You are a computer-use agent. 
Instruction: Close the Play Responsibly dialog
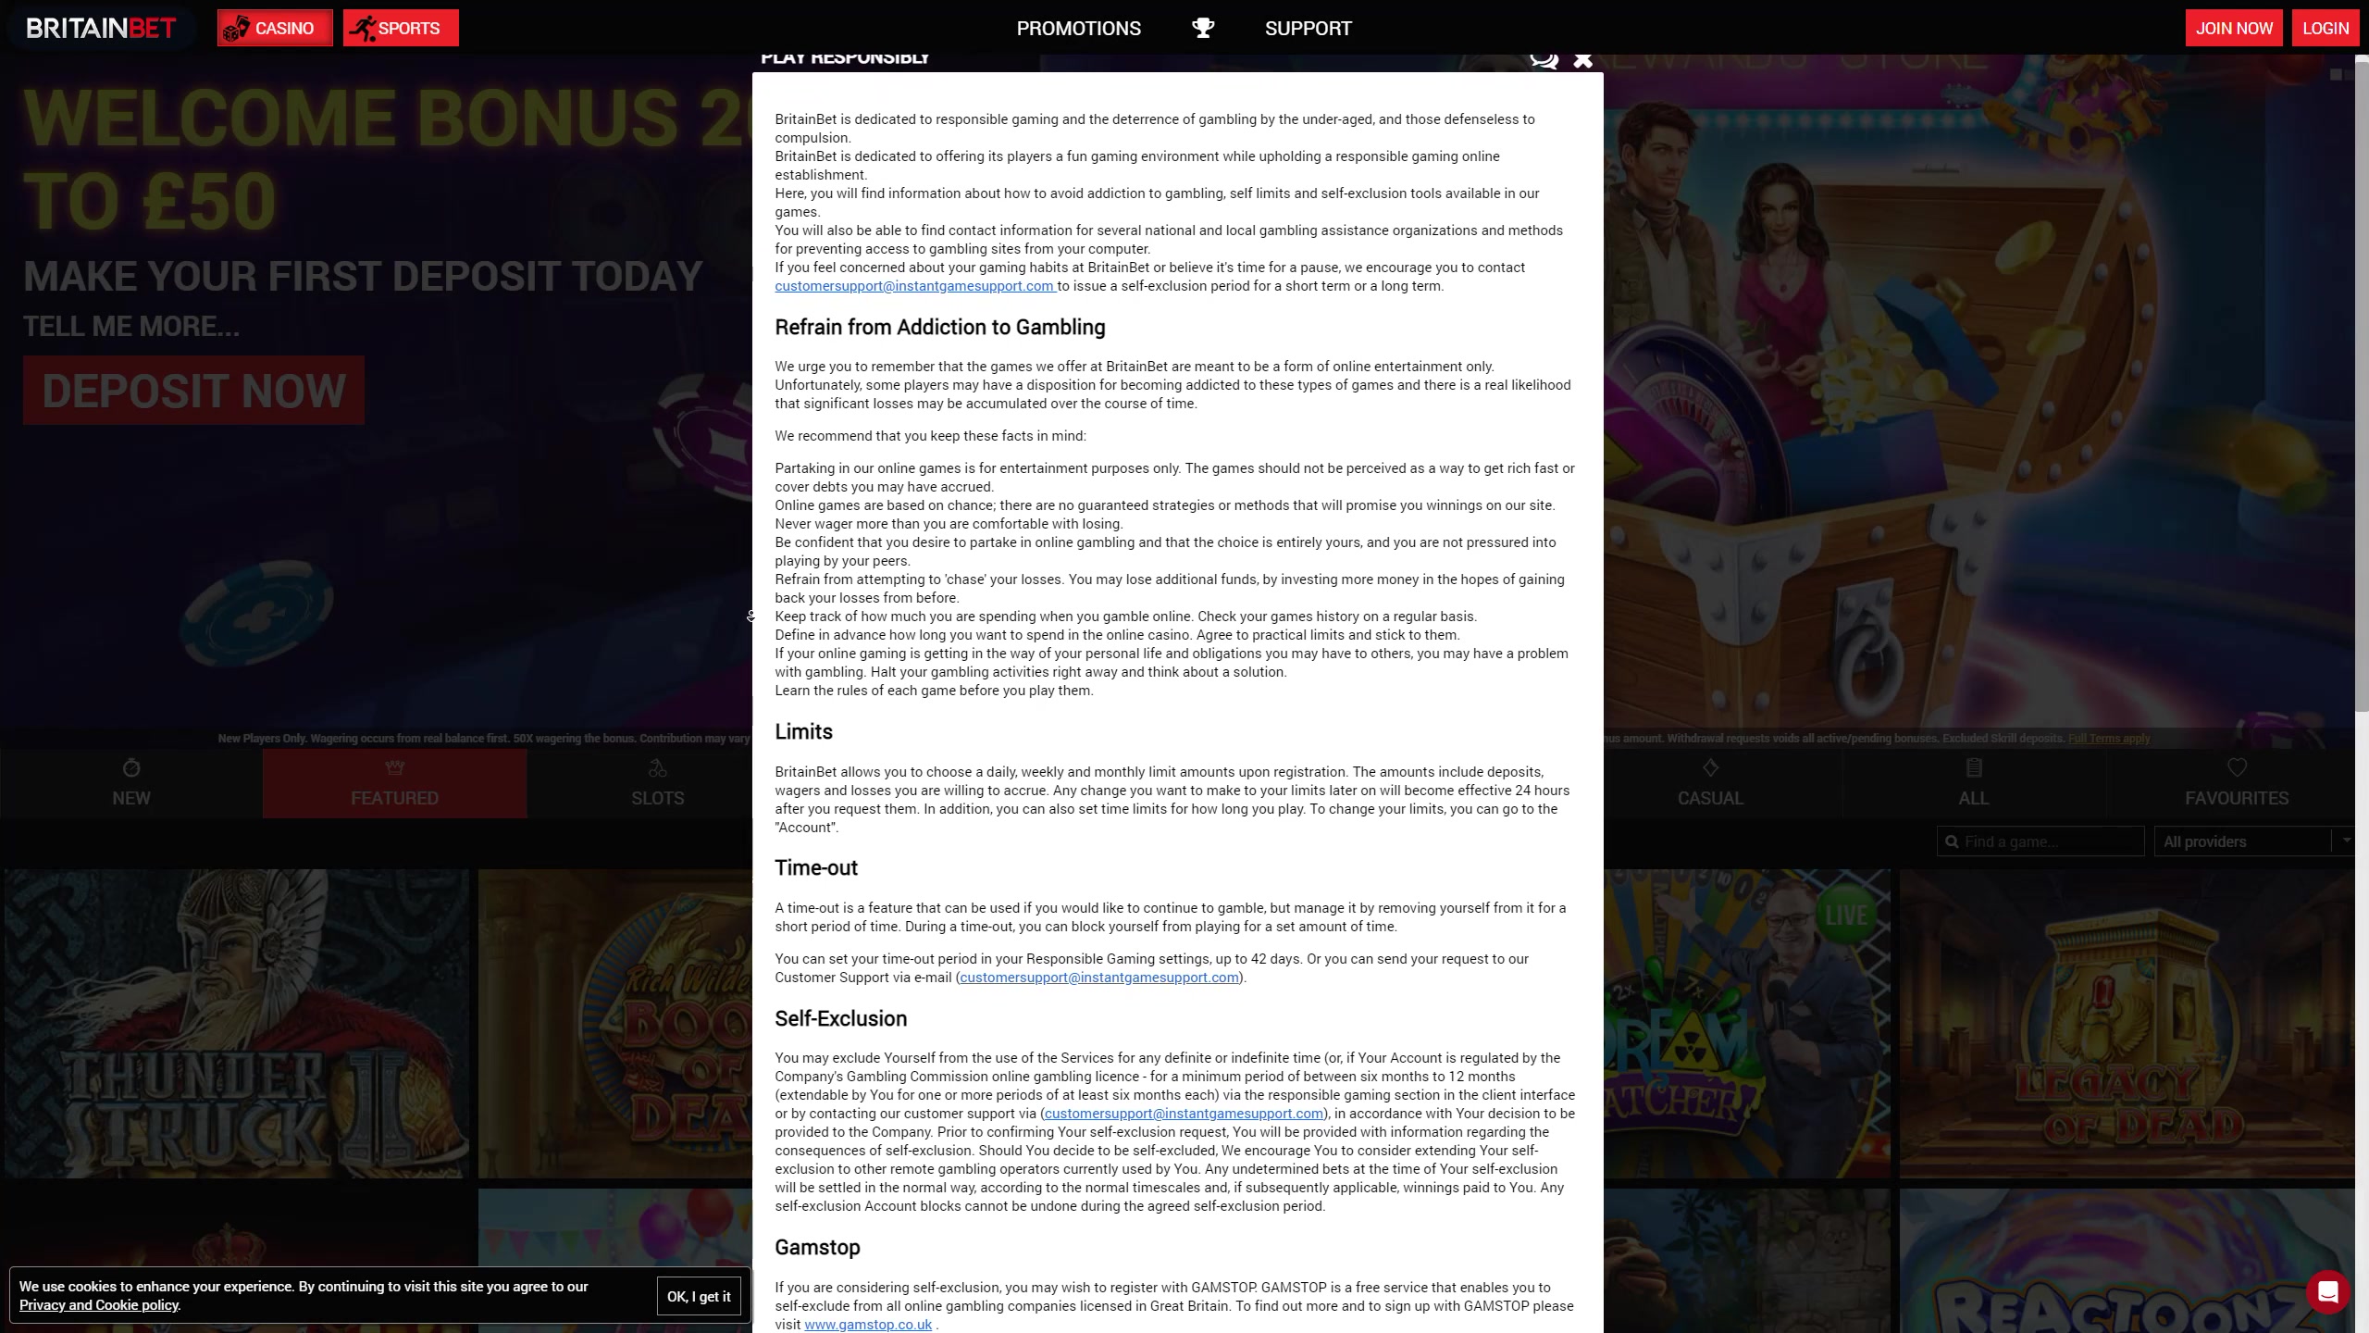(1583, 59)
